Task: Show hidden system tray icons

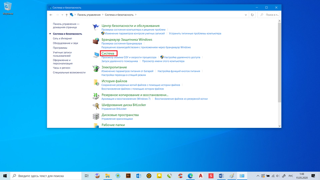Action: [258, 176]
